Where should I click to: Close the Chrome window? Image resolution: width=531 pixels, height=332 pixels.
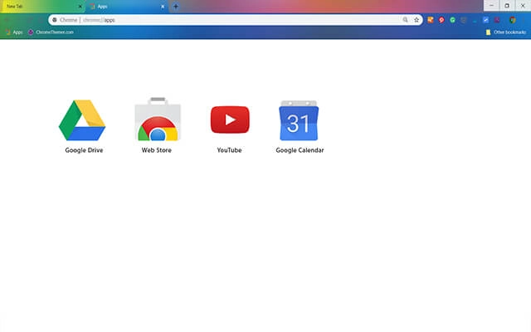(523, 6)
